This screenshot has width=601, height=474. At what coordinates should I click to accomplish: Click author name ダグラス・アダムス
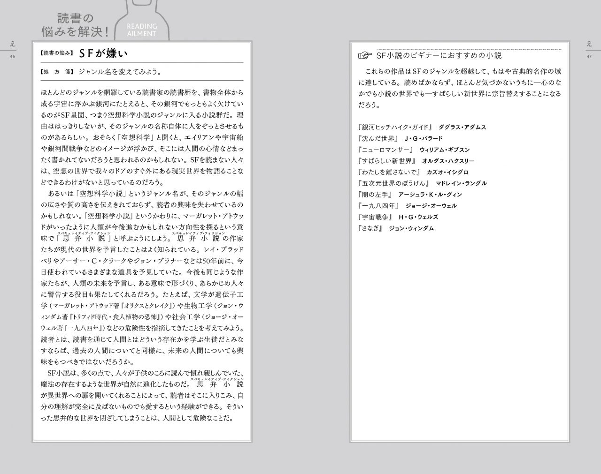coord(462,127)
